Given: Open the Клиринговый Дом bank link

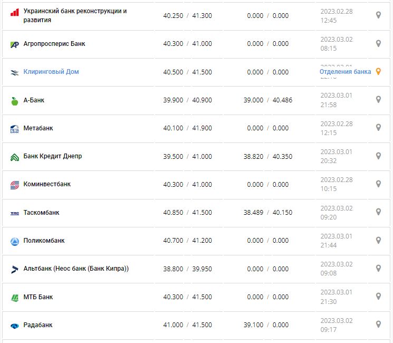Looking at the screenshot, I should (x=51, y=72).
